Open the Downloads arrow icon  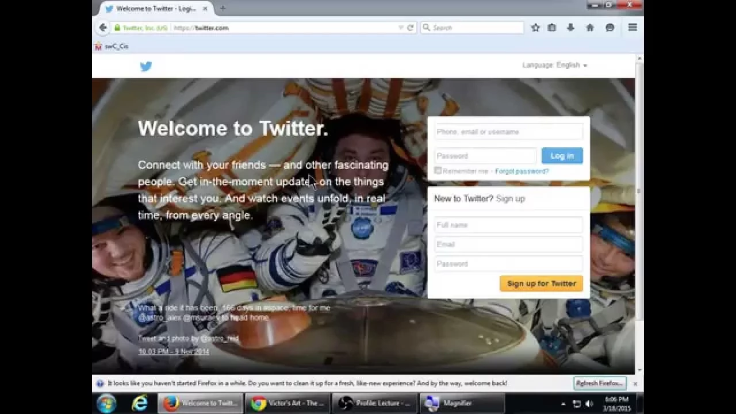tap(570, 28)
